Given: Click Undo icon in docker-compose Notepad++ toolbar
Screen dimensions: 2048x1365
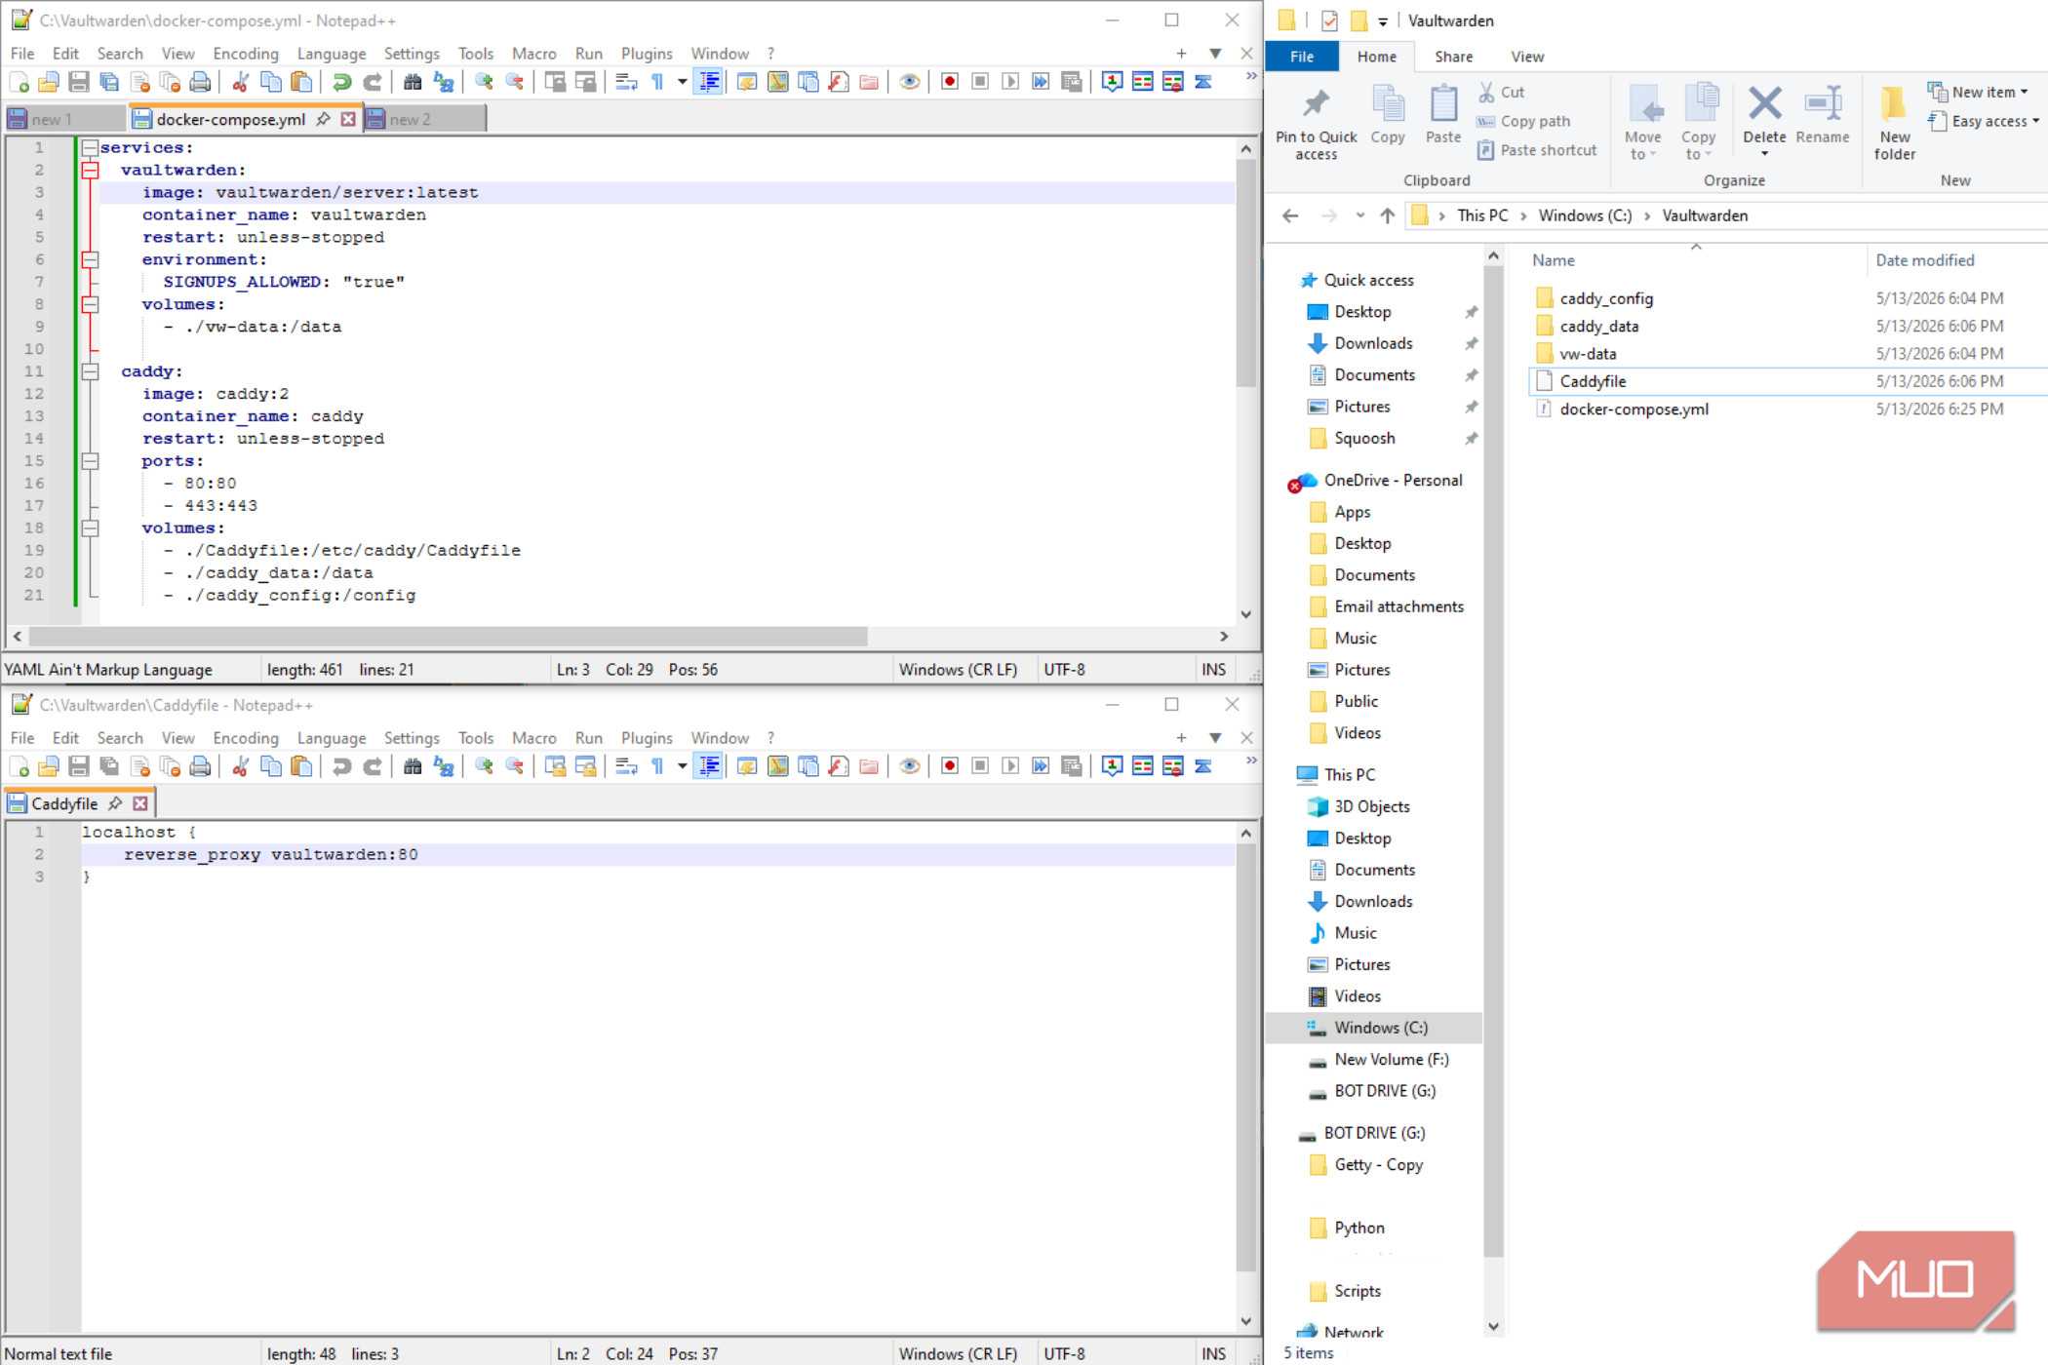Looking at the screenshot, I should [341, 82].
